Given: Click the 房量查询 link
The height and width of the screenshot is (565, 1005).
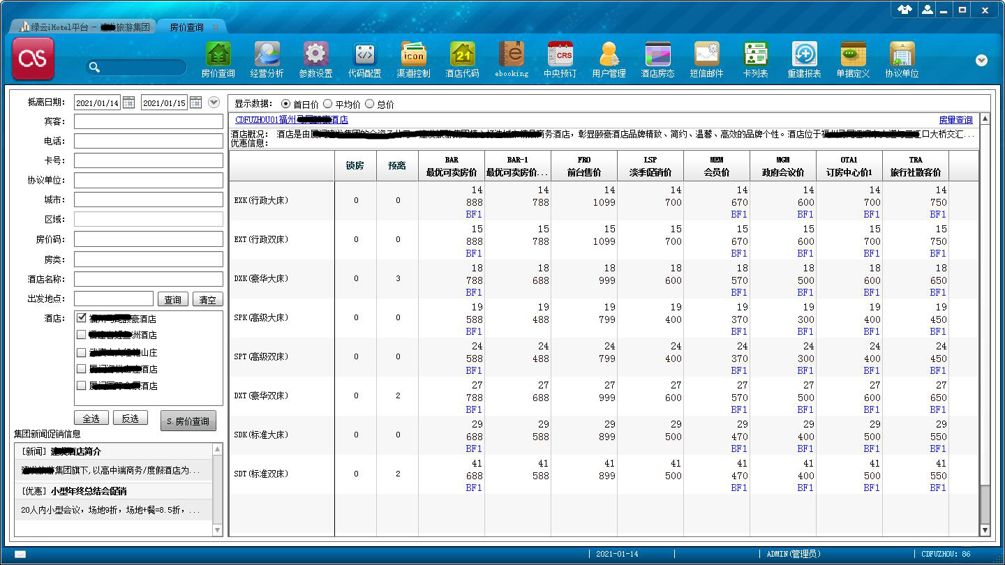Looking at the screenshot, I should (x=955, y=120).
